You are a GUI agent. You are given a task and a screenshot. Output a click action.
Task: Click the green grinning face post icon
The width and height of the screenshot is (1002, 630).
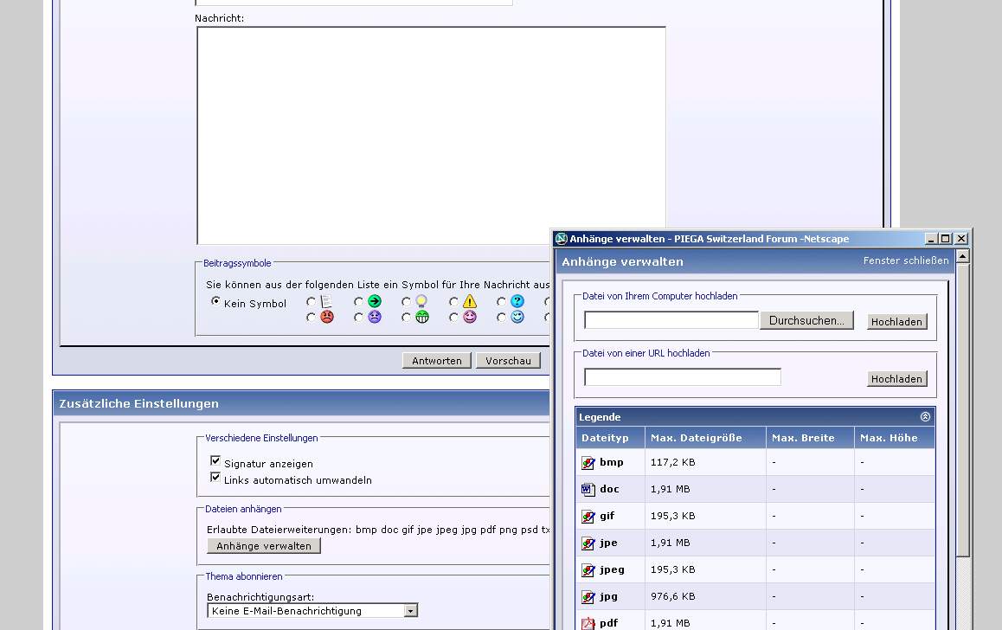tap(421, 318)
